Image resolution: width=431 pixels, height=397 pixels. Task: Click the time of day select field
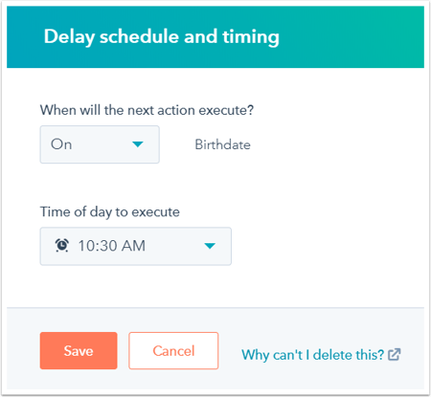click(136, 246)
